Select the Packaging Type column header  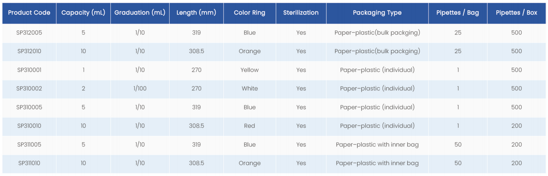coord(377,13)
